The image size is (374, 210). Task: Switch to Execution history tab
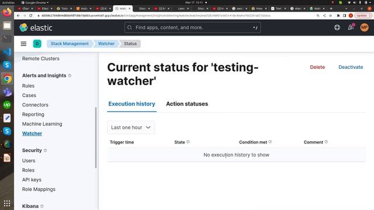coord(131,104)
